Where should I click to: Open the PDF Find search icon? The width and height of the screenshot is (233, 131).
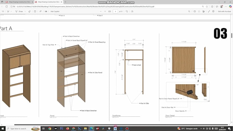[189, 11]
